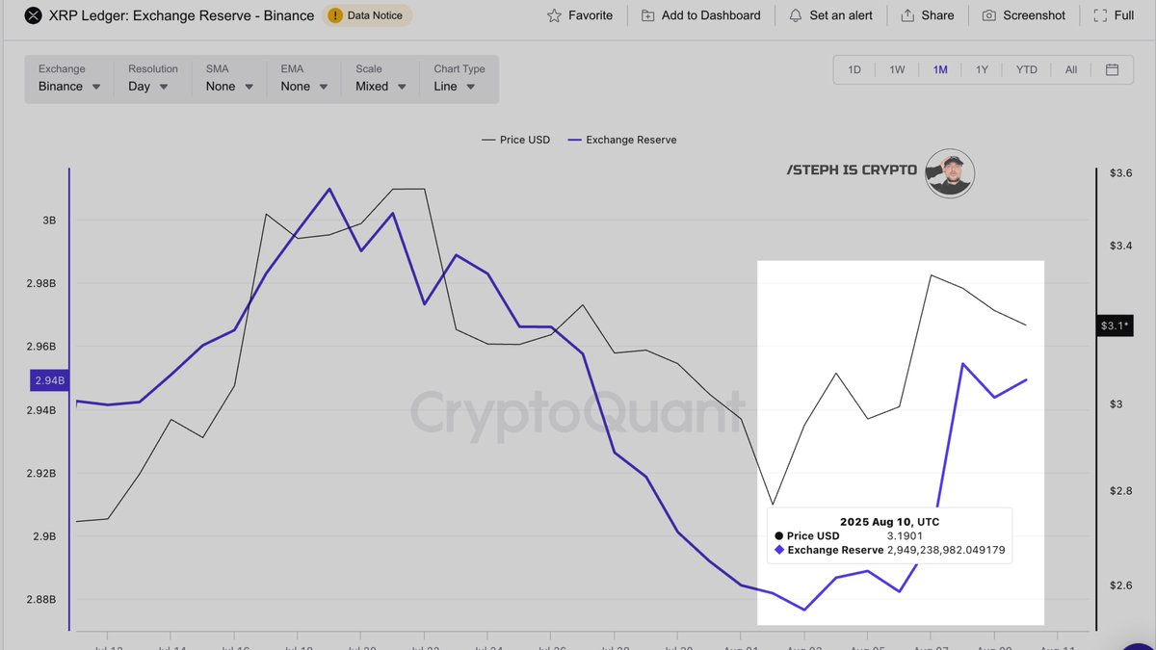1156x650 pixels.
Task: Click the 1D timeframe button
Action: tap(854, 69)
